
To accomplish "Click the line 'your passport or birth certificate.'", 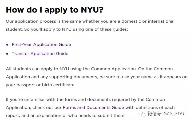I will [41, 85].
